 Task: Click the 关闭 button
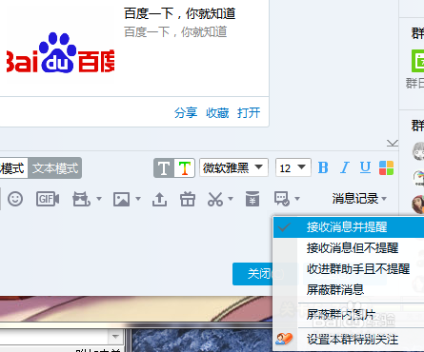click(253, 274)
